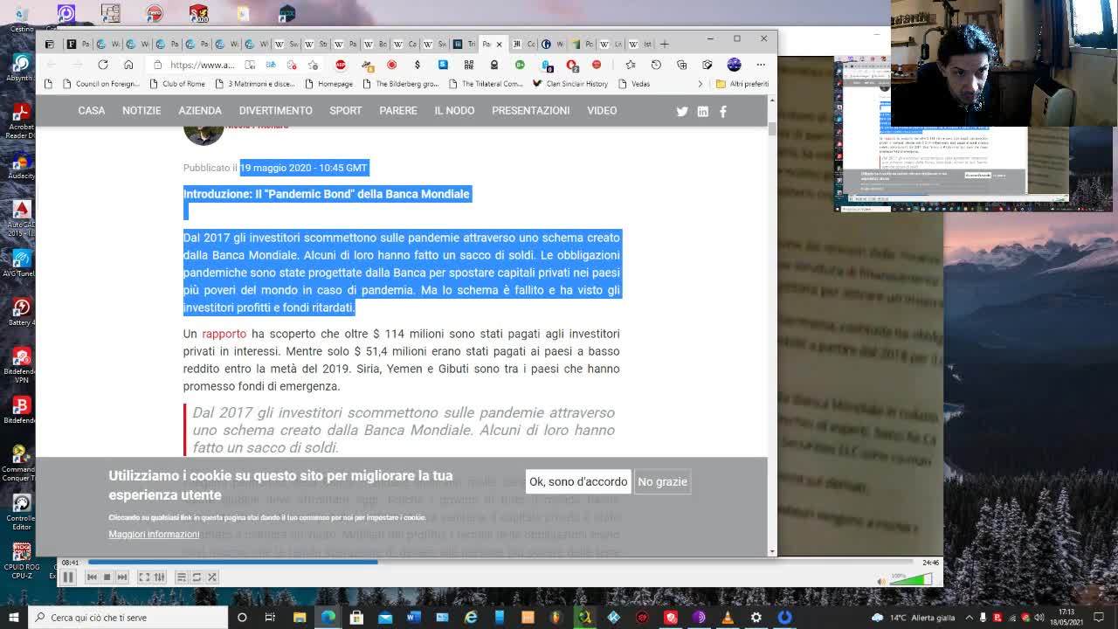The height and width of the screenshot is (629, 1118).
Task: Toggle VLC fullscreen mode
Action: (144, 577)
